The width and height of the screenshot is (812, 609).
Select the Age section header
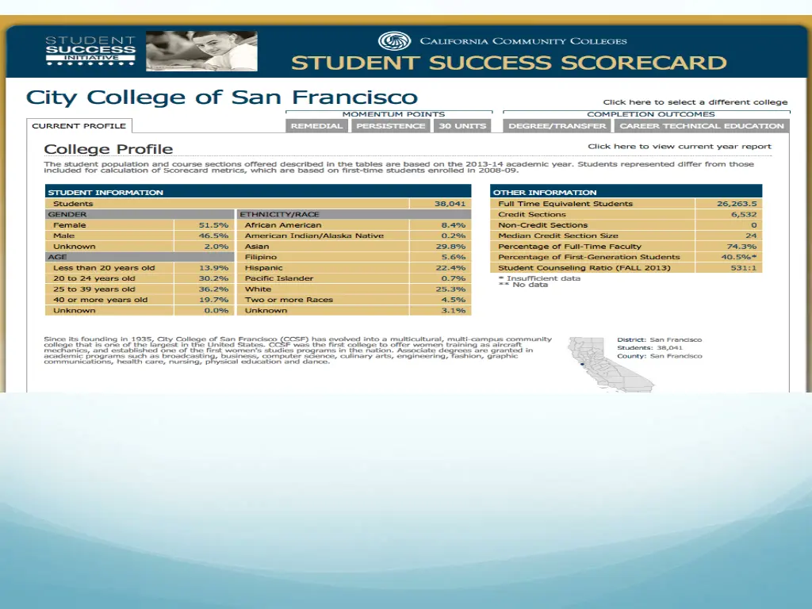pyautogui.click(x=140, y=257)
